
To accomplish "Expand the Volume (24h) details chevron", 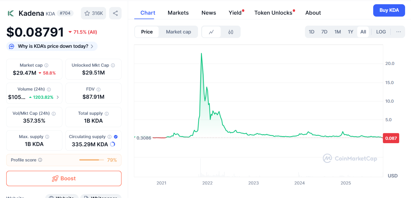I will click(58, 97).
